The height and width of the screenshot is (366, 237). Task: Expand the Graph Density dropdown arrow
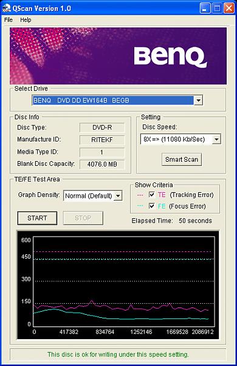click(118, 196)
